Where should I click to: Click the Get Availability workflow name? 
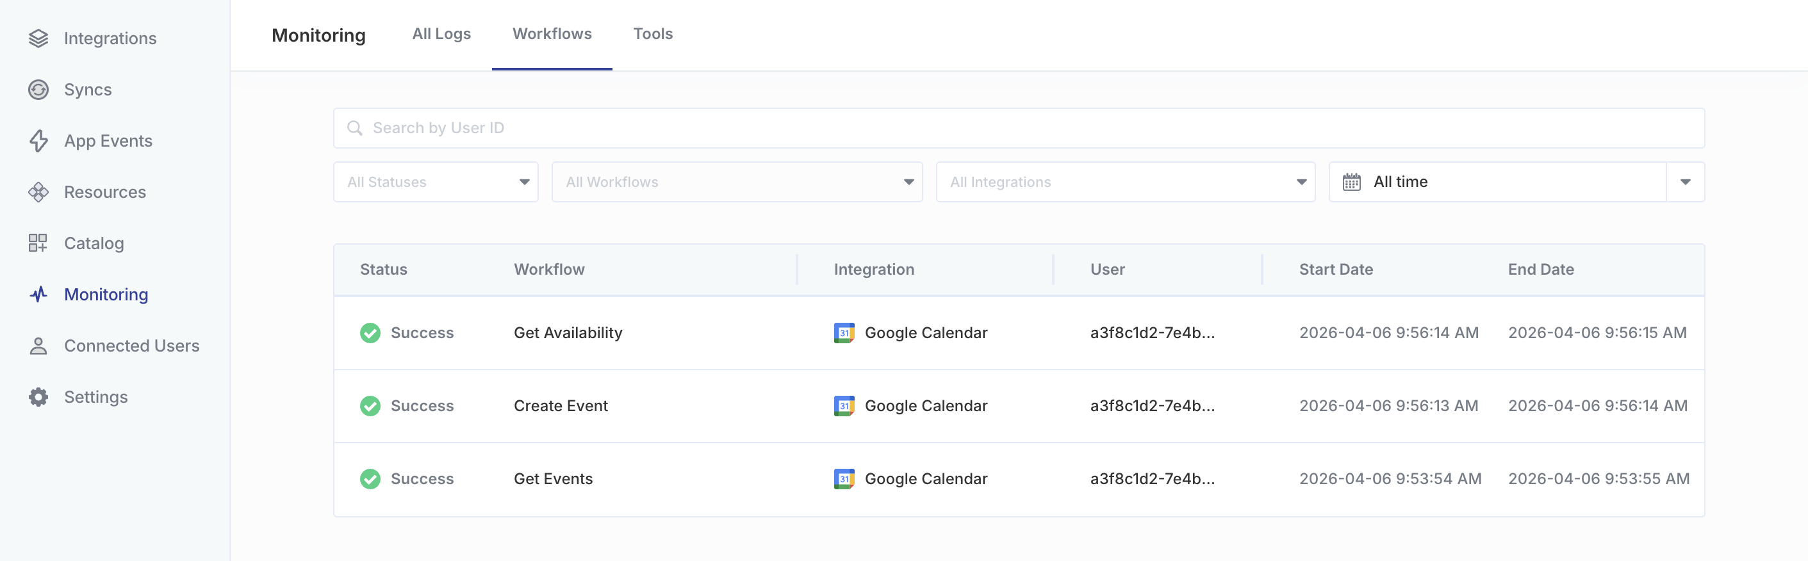568,333
